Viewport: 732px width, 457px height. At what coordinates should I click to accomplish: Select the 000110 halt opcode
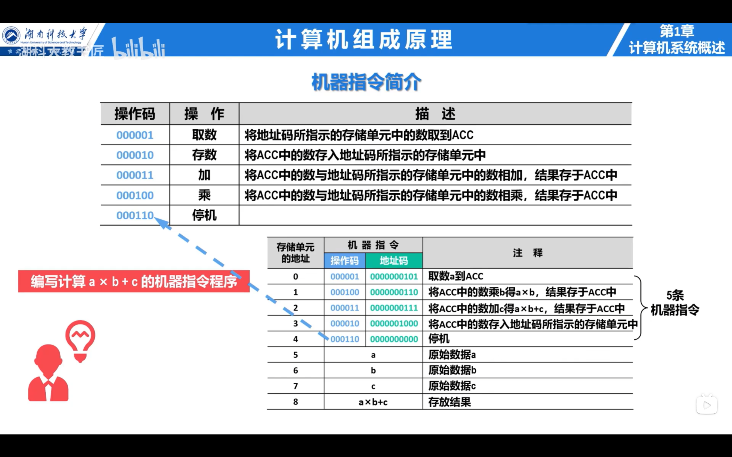click(135, 215)
